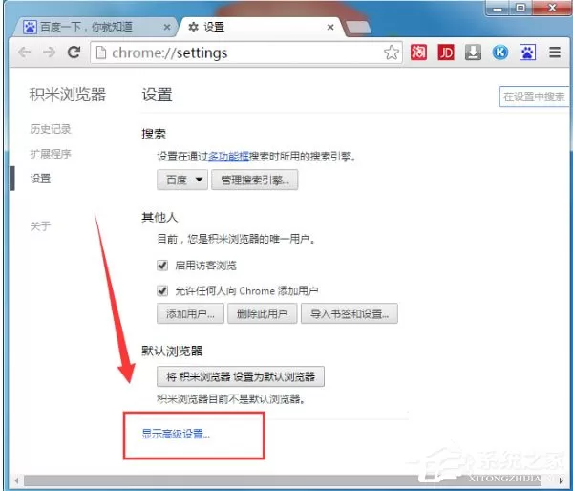
Task: Open the Taobao extension icon
Action: tap(418, 53)
